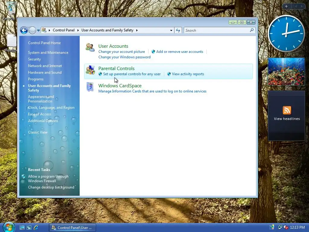The image size is (309, 232).
Task: Click the address bar users icon
Action: coord(44,30)
